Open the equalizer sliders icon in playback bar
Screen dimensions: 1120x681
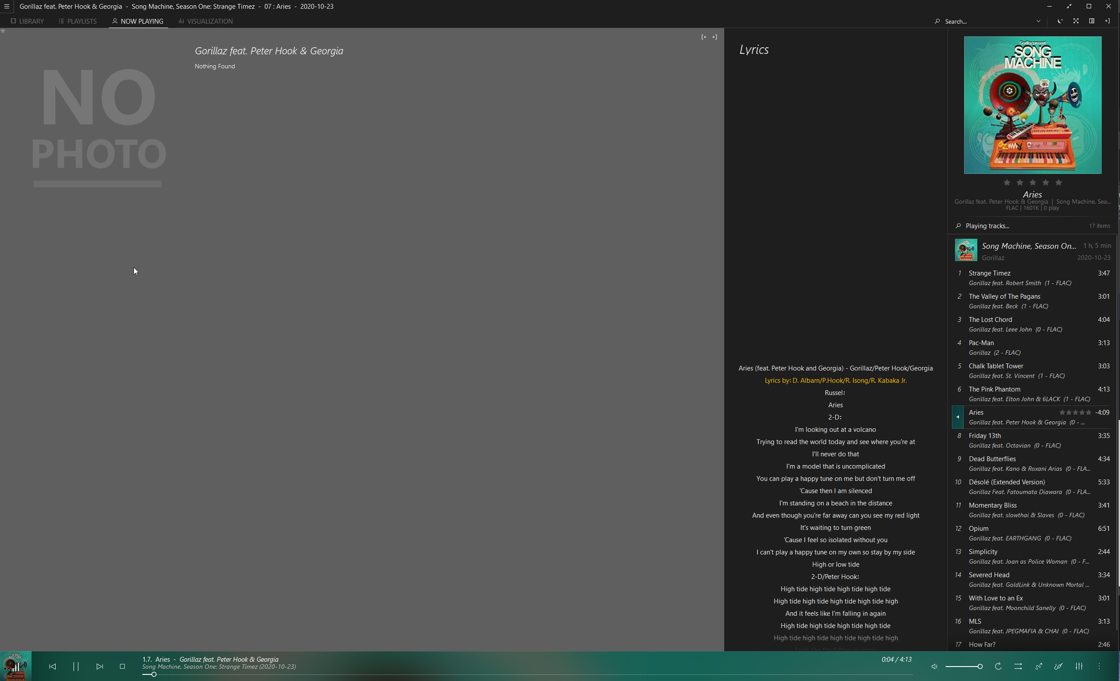tap(1079, 667)
